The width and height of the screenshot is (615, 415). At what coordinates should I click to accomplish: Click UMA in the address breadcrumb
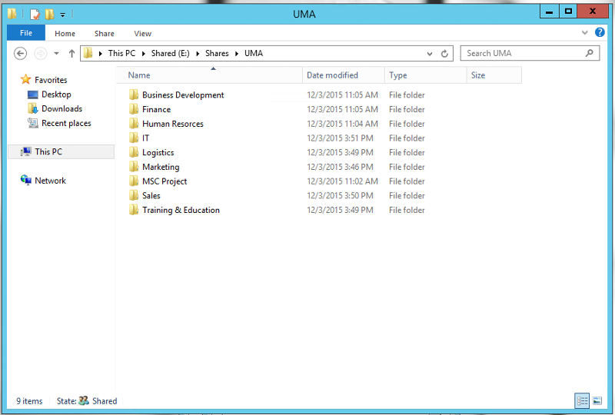(254, 53)
